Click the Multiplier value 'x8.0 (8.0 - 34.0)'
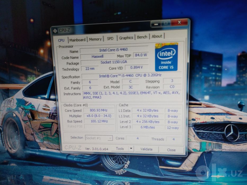 [99, 116]
